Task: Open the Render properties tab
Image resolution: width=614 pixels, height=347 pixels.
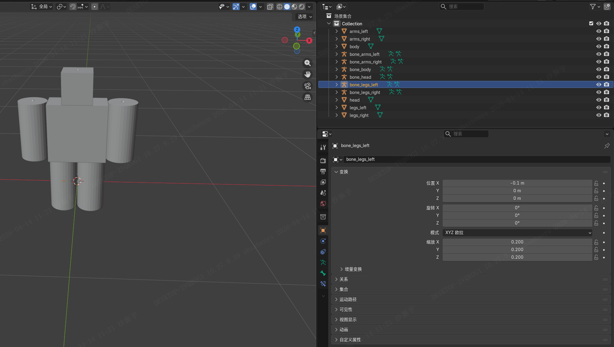Action: 323,161
